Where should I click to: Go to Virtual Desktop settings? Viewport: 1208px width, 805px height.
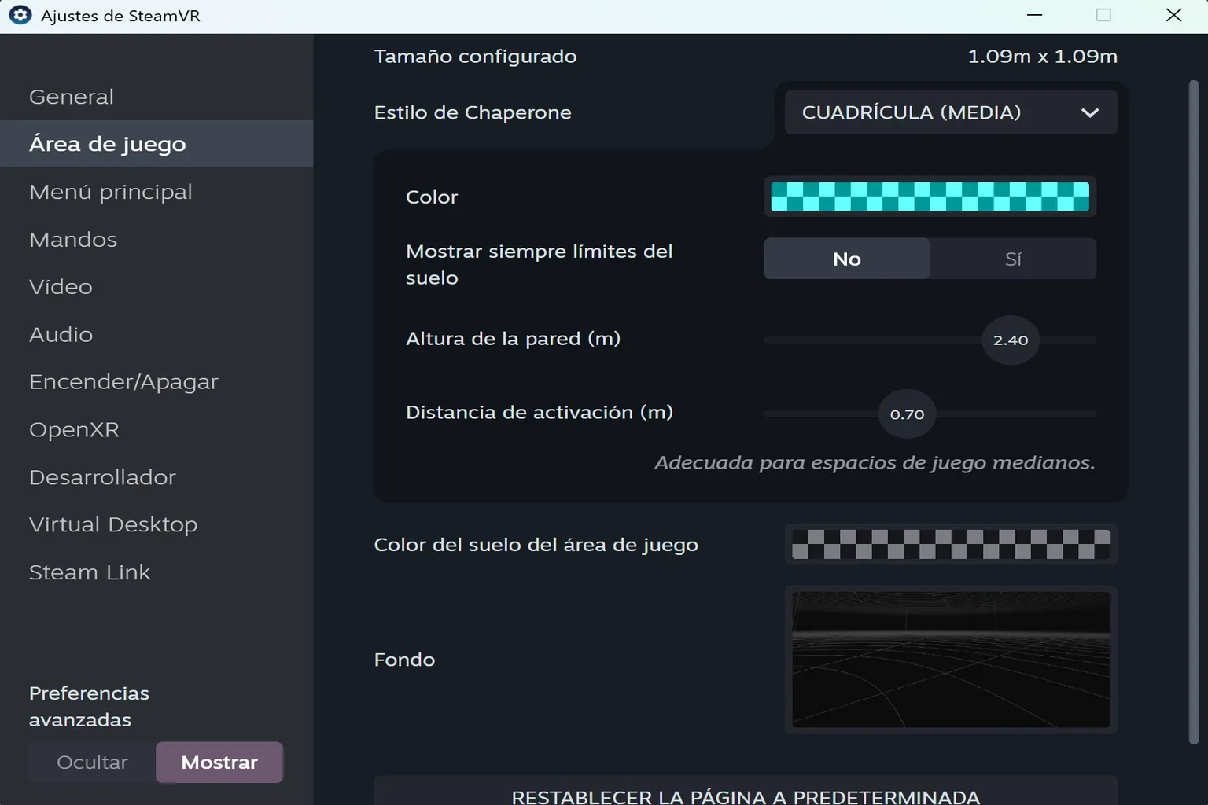157,524
